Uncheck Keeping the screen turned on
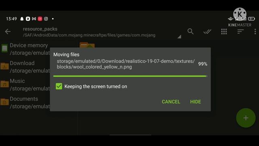 coord(59,86)
